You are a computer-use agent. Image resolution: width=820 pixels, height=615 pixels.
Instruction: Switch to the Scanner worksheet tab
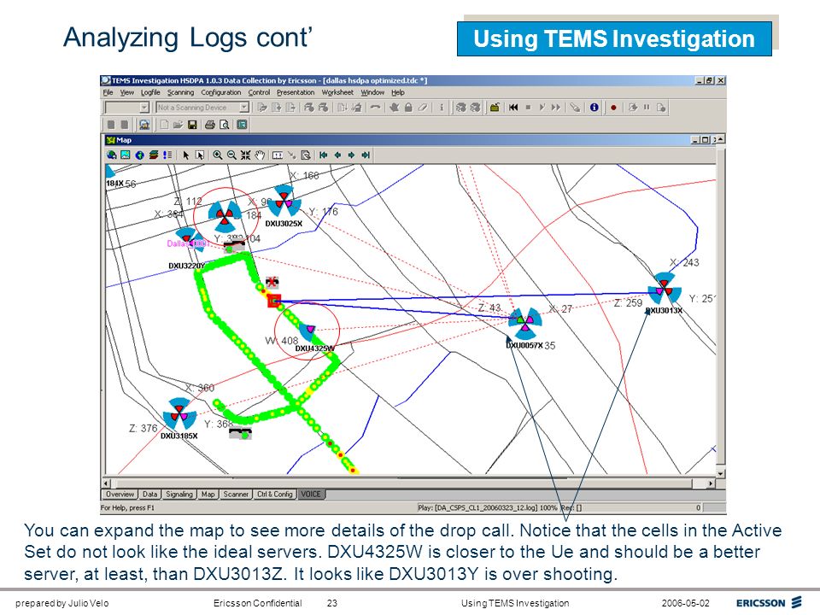(236, 495)
